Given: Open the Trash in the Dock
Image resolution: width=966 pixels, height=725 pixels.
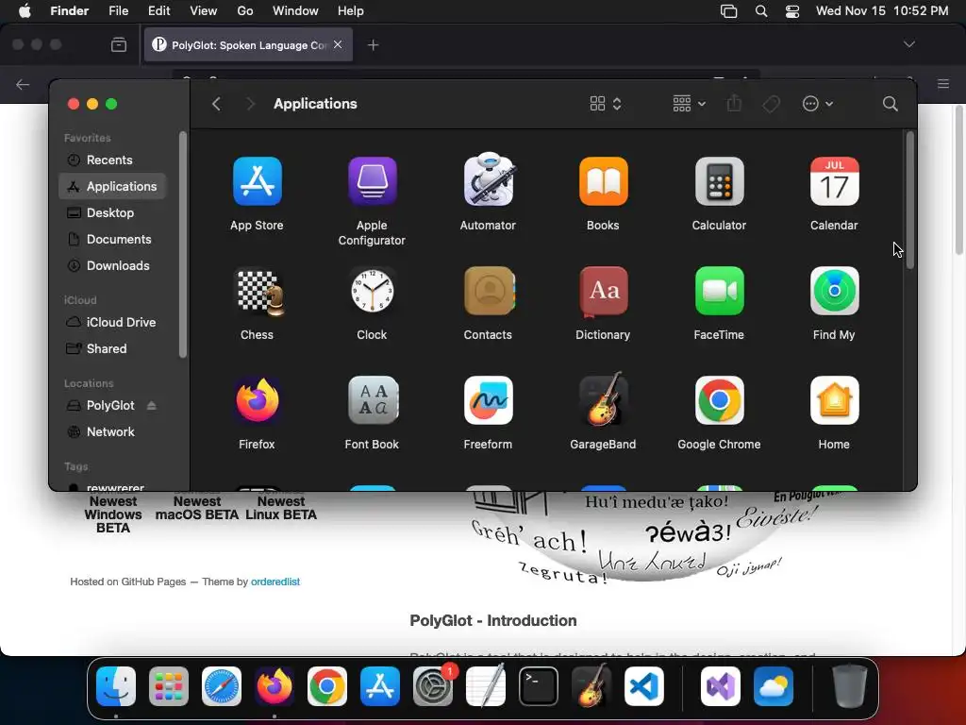Looking at the screenshot, I should click(x=850, y=685).
